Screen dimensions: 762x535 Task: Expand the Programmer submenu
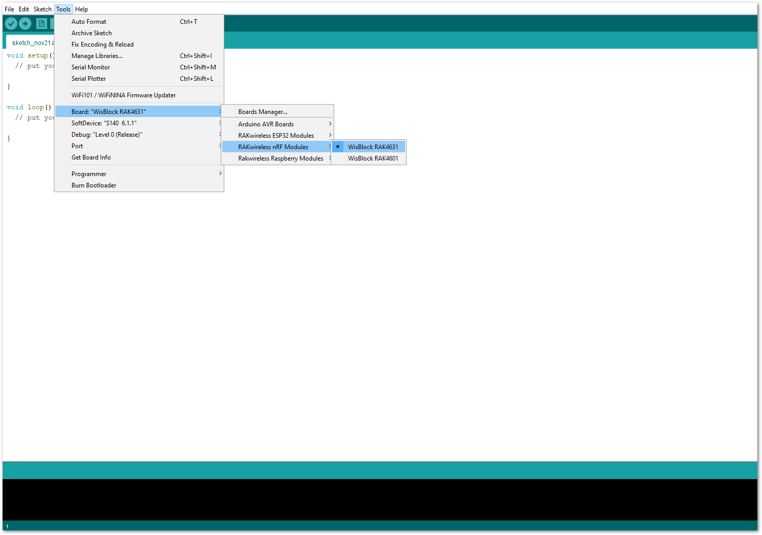coord(139,174)
